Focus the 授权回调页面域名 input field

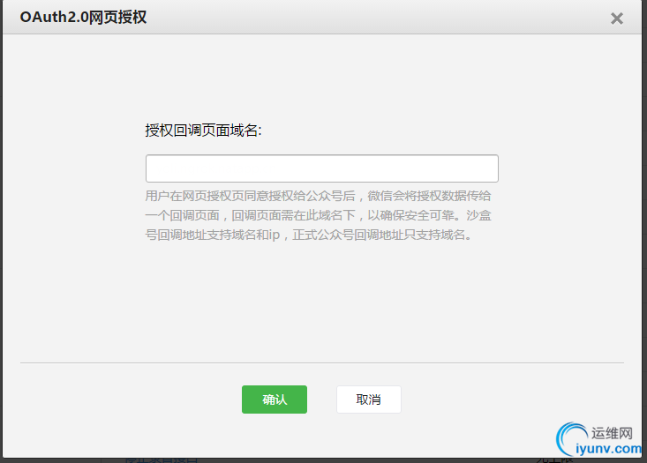(322, 168)
